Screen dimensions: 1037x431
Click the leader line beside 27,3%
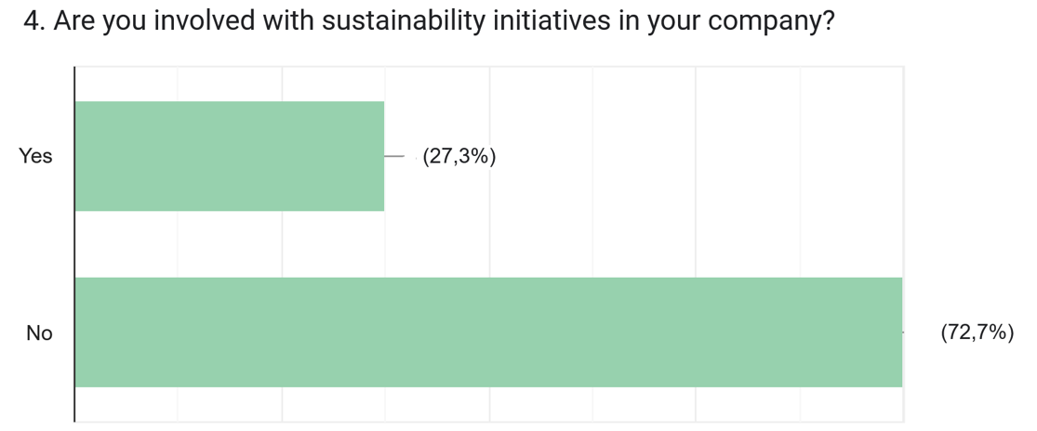pos(395,157)
